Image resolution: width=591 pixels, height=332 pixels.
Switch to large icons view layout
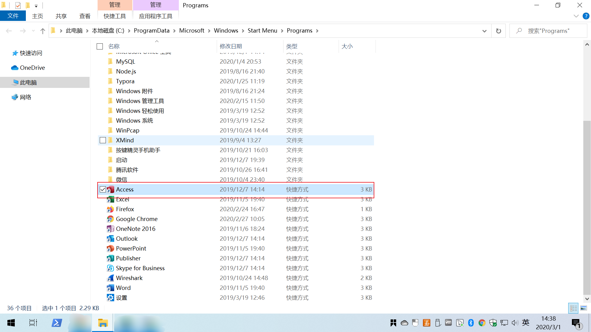(584, 308)
